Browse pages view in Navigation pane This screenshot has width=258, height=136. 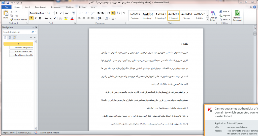10,38
